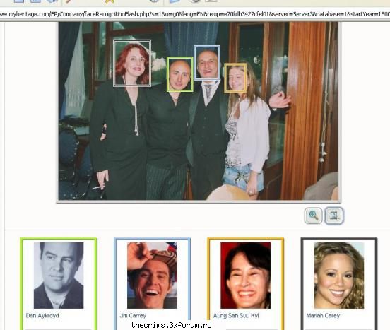Select the white face box on red-haired woman
This screenshot has width=390, height=330.
(x=132, y=63)
